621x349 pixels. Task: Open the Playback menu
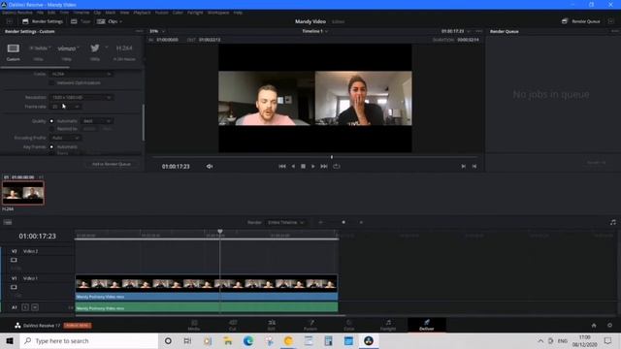(x=142, y=13)
